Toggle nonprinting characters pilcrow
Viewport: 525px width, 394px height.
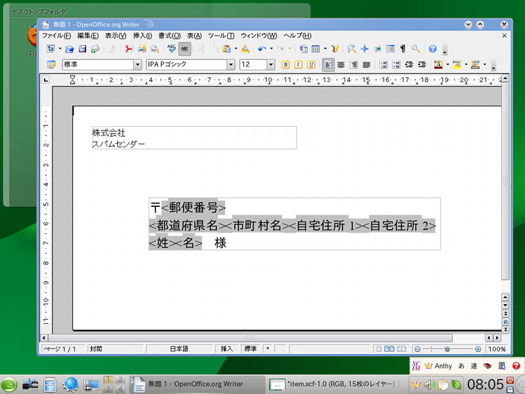402,49
